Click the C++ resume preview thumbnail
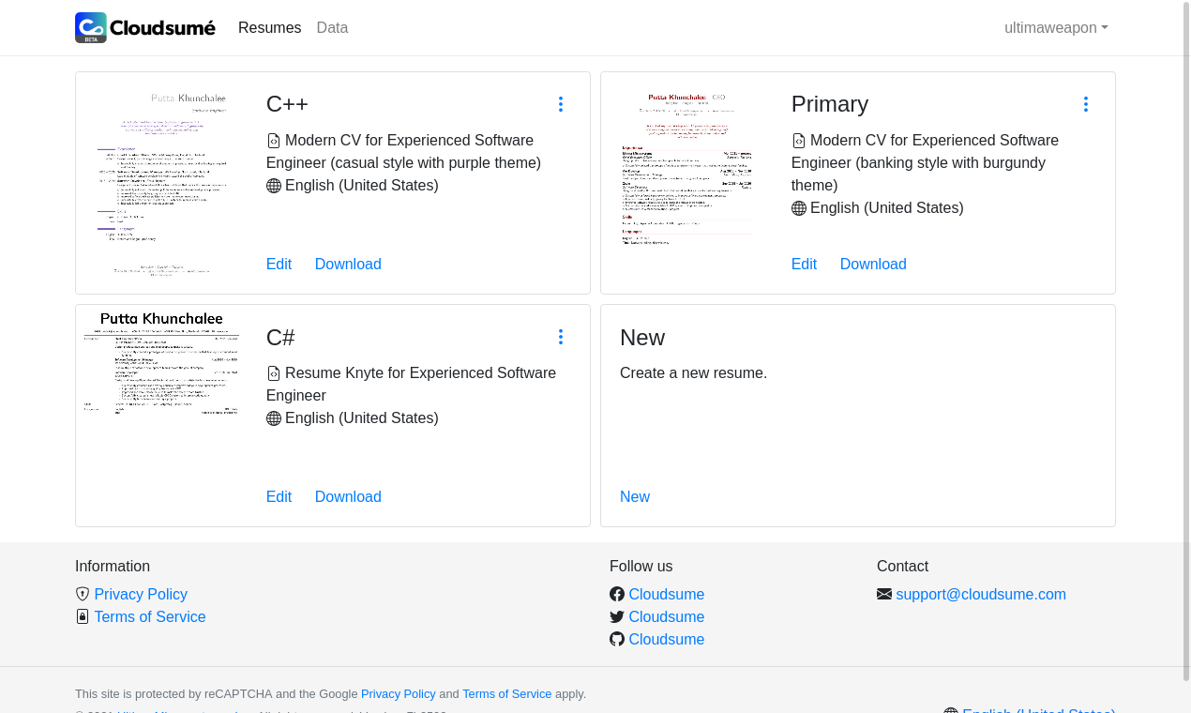Image resolution: width=1191 pixels, height=713 pixels. [x=161, y=182]
